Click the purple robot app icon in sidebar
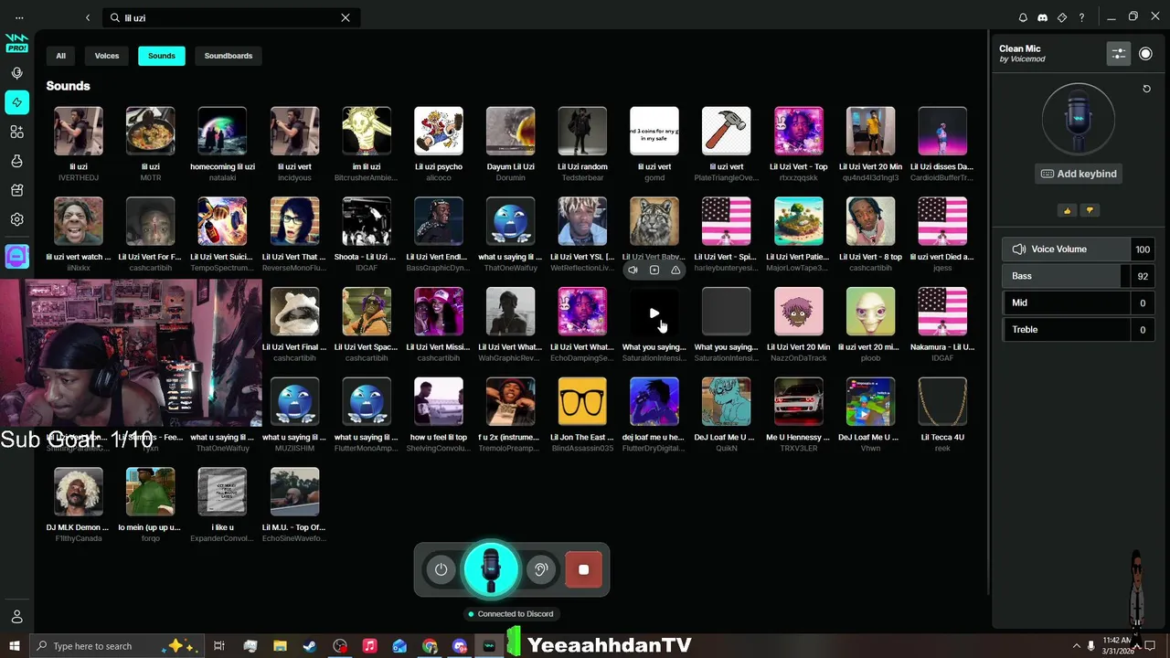Viewport: 1170px width, 658px height. click(x=16, y=257)
